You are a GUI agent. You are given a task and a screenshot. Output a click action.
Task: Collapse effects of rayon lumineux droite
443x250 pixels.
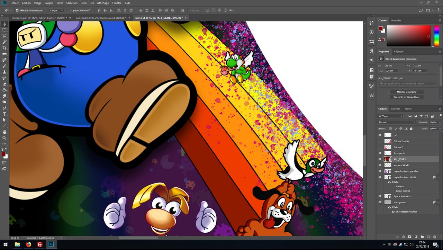pos(438,177)
